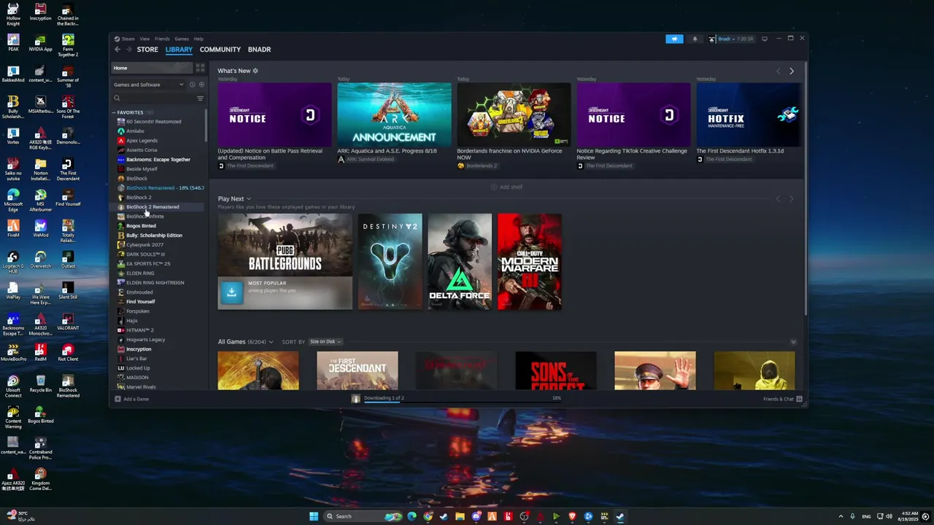Switch to Big Picture mode monitor icon
934x525 pixels.
(765, 39)
